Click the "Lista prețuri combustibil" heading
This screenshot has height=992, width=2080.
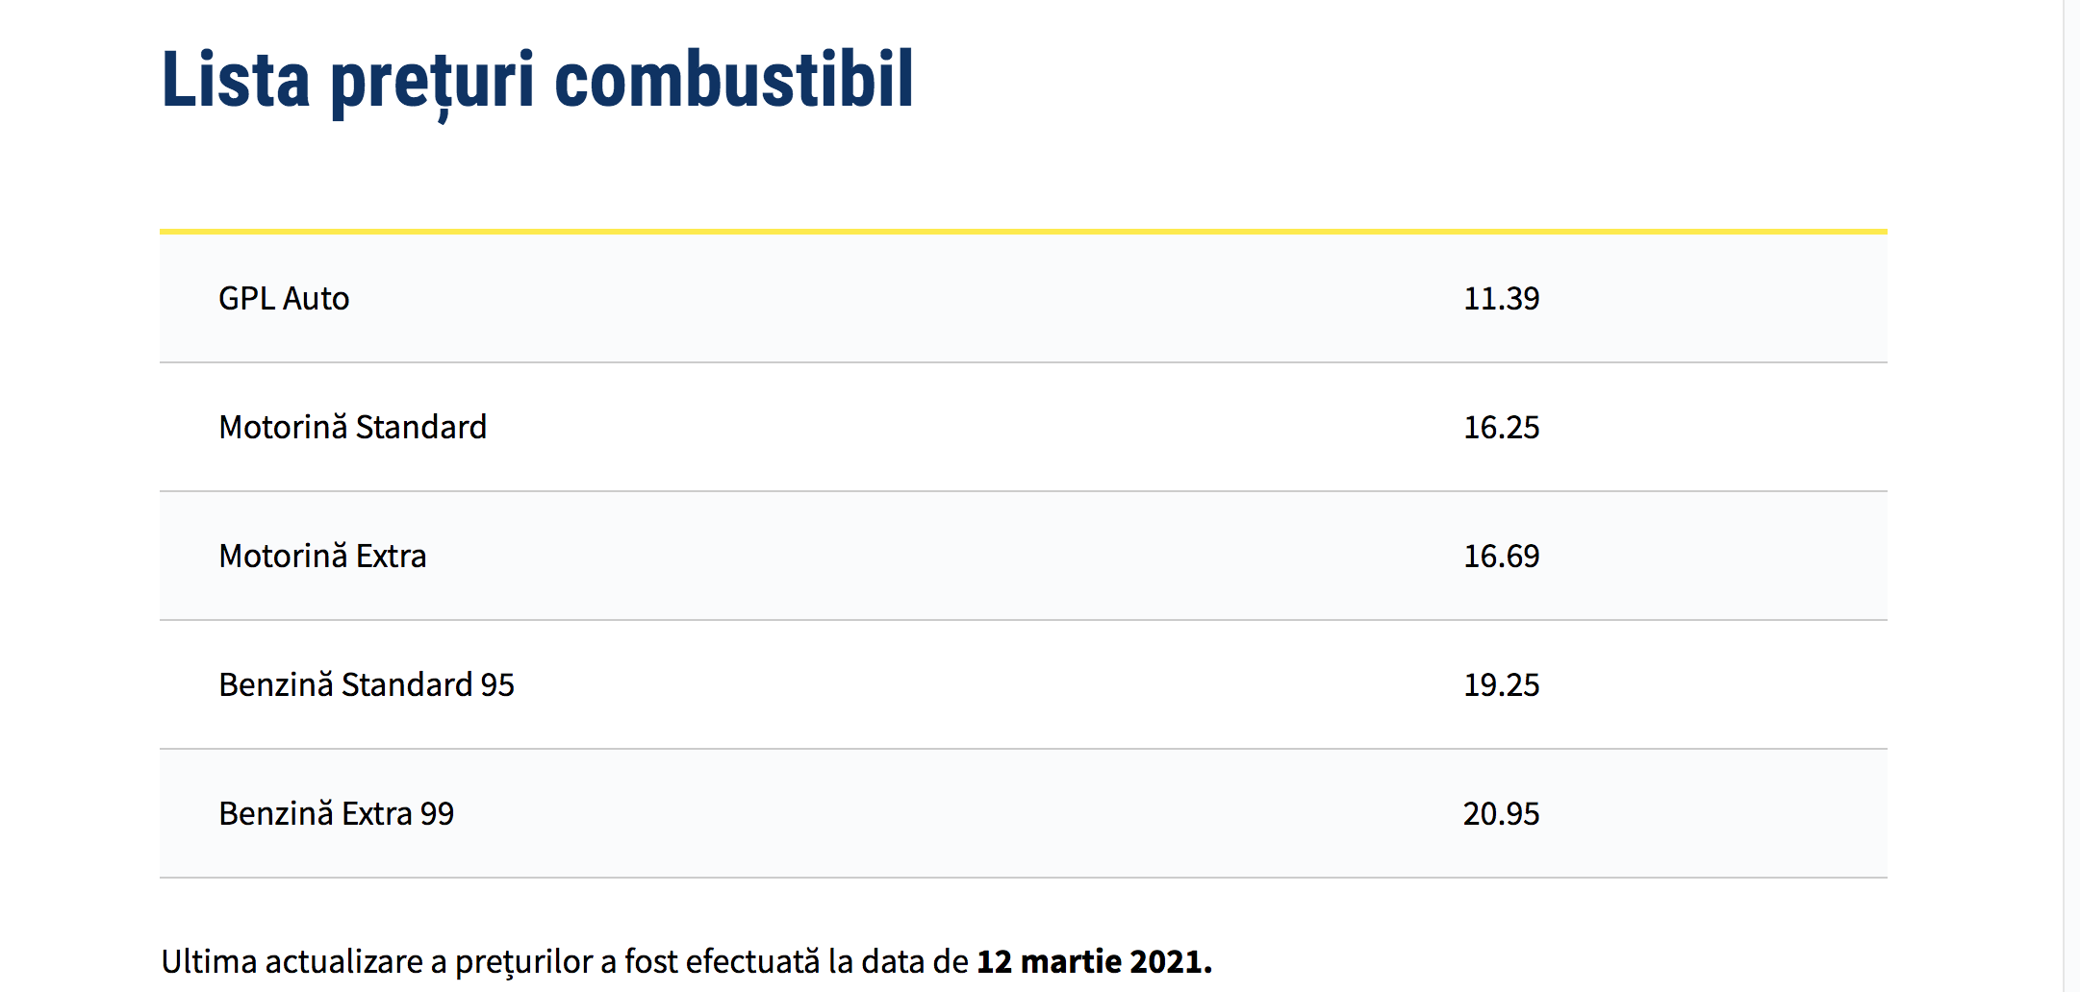537,81
